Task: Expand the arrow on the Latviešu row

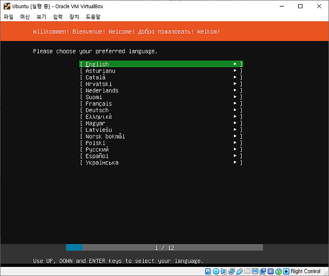Action: coord(235,130)
